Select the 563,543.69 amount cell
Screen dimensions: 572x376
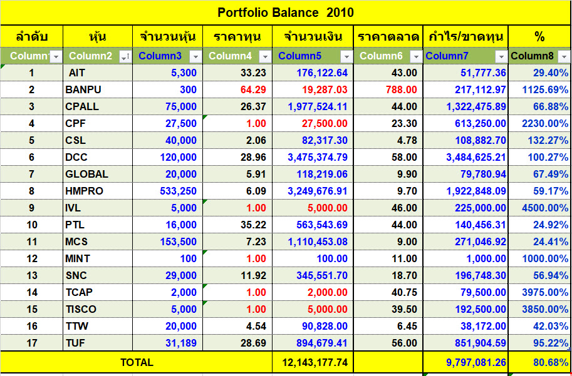tap(313, 225)
